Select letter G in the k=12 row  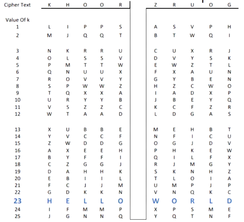coord(192,114)
